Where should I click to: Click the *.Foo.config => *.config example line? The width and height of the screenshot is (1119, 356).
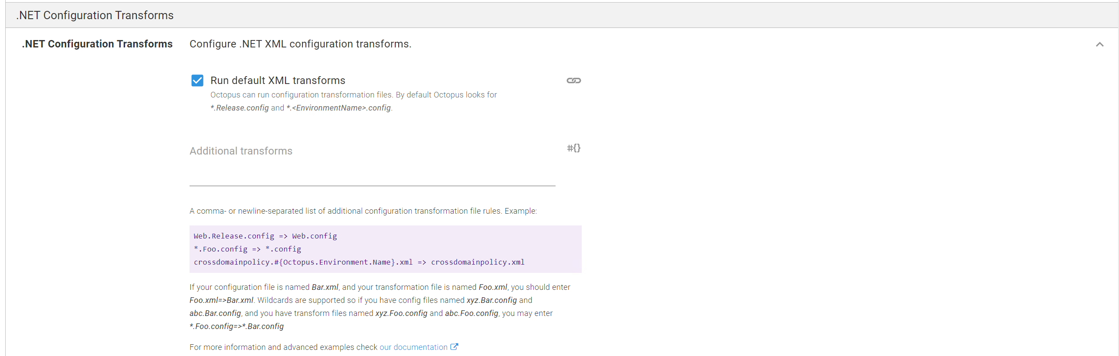click(x=248, y=249)
